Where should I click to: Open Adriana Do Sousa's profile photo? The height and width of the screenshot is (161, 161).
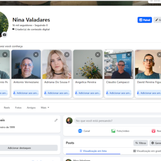[x=57, y=64]
